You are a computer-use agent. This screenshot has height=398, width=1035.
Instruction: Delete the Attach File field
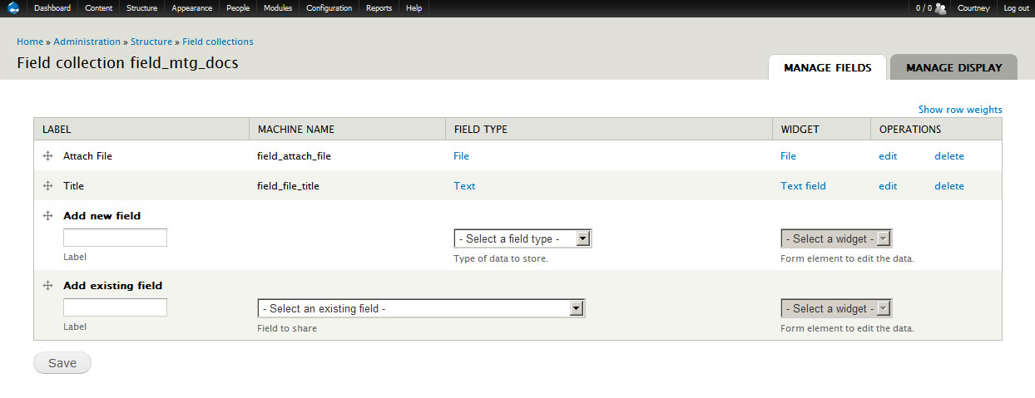(949, 155)
